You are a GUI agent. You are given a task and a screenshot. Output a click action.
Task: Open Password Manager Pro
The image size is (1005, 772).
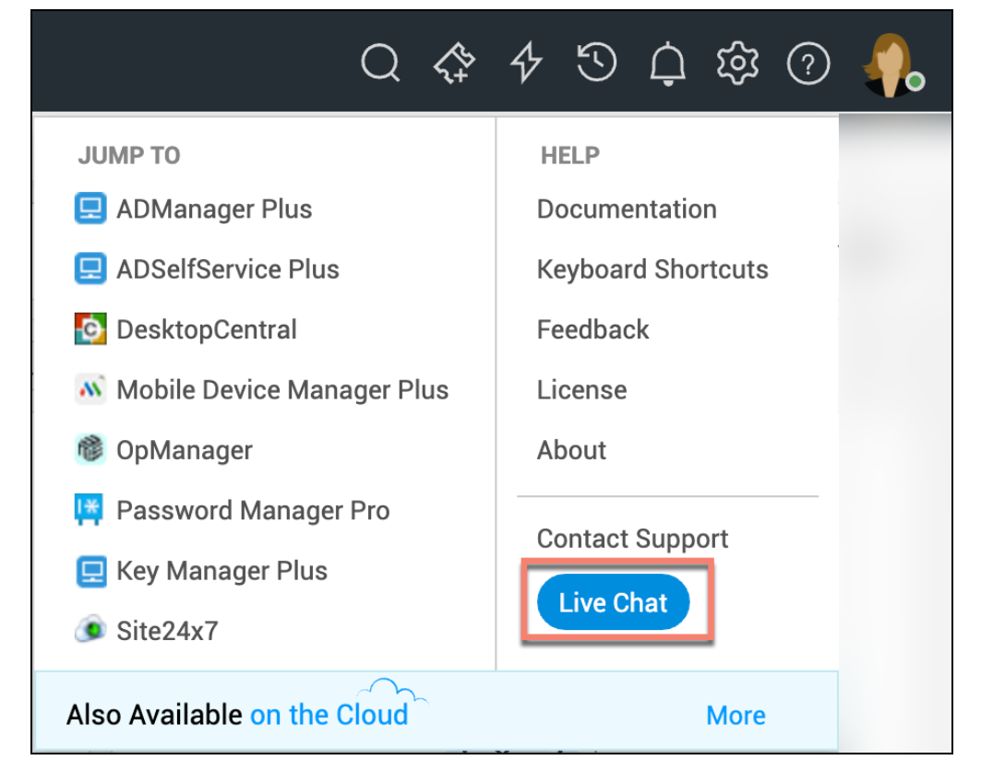point(252,511)
